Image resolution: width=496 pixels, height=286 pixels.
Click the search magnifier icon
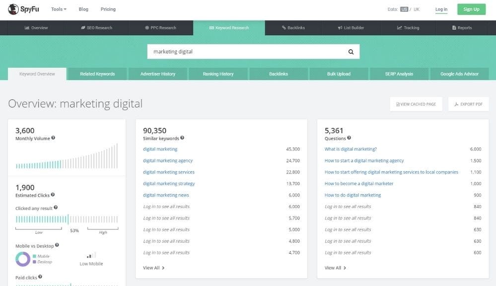(351, 52)
